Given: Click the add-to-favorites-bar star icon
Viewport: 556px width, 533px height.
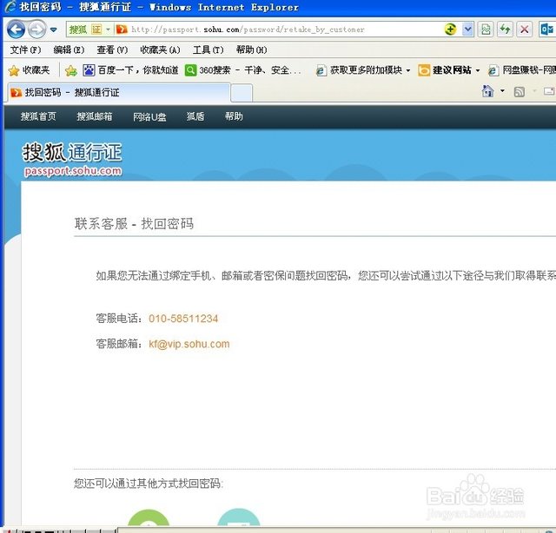Looking at the screenshot, I should coord(70,70).
